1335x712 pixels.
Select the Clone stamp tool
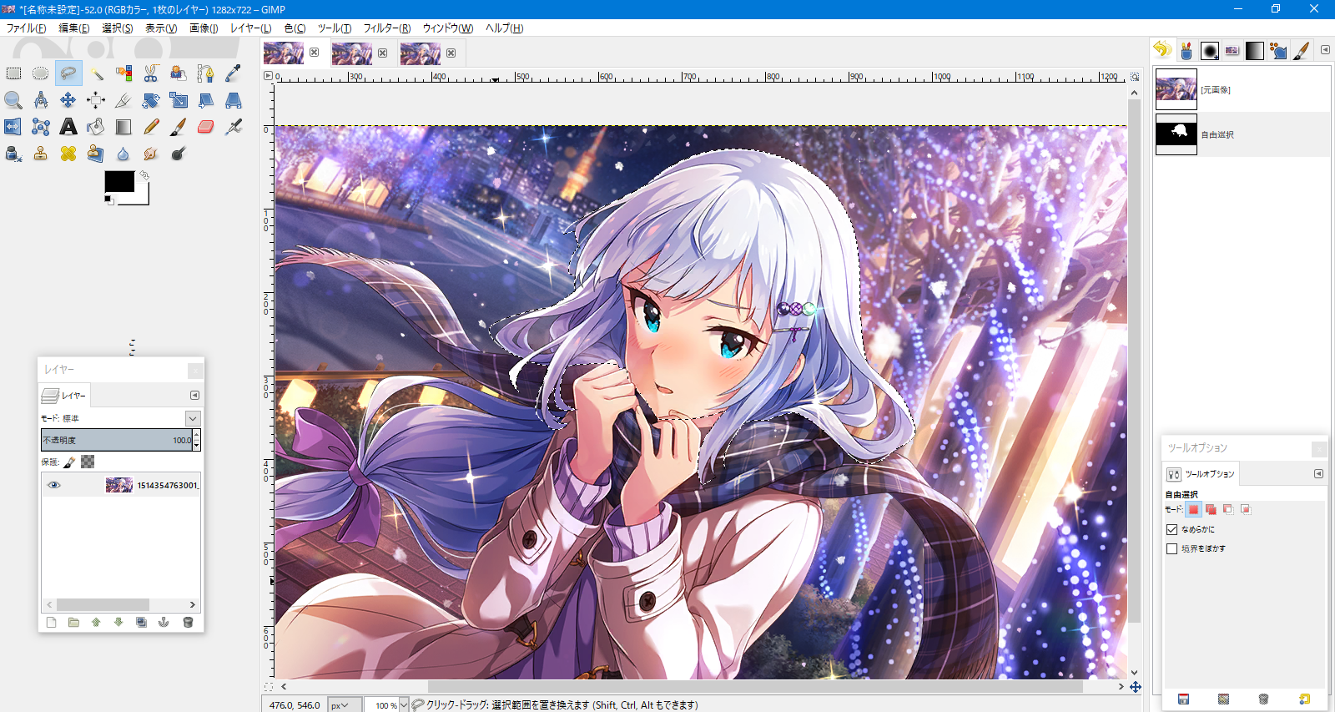tap(41, 154)
